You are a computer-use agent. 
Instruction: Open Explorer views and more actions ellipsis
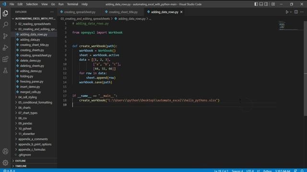pyautogui.click(x=52, y=12)
